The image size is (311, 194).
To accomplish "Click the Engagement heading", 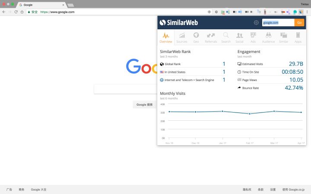I will pos(249,52).
